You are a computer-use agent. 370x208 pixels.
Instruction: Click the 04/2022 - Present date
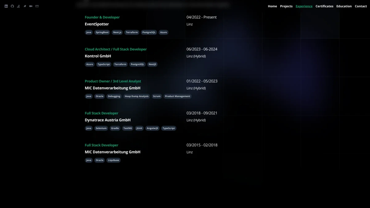(x=201, y=17)
